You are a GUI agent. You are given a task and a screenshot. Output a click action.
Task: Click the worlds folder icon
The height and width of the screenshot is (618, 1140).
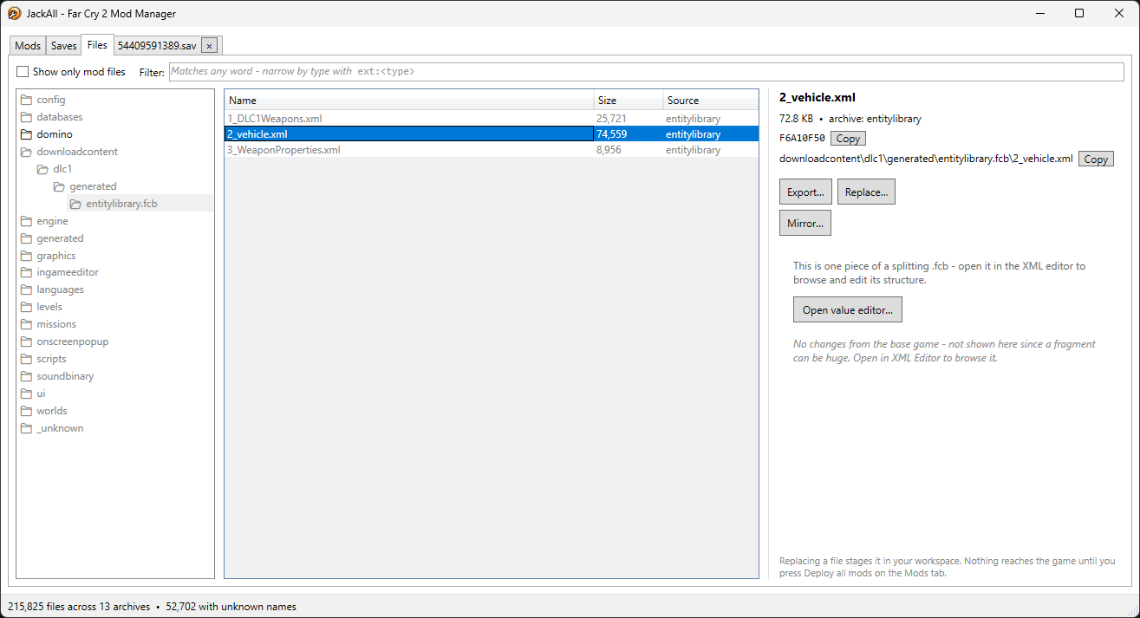click(x=26, y=411)
